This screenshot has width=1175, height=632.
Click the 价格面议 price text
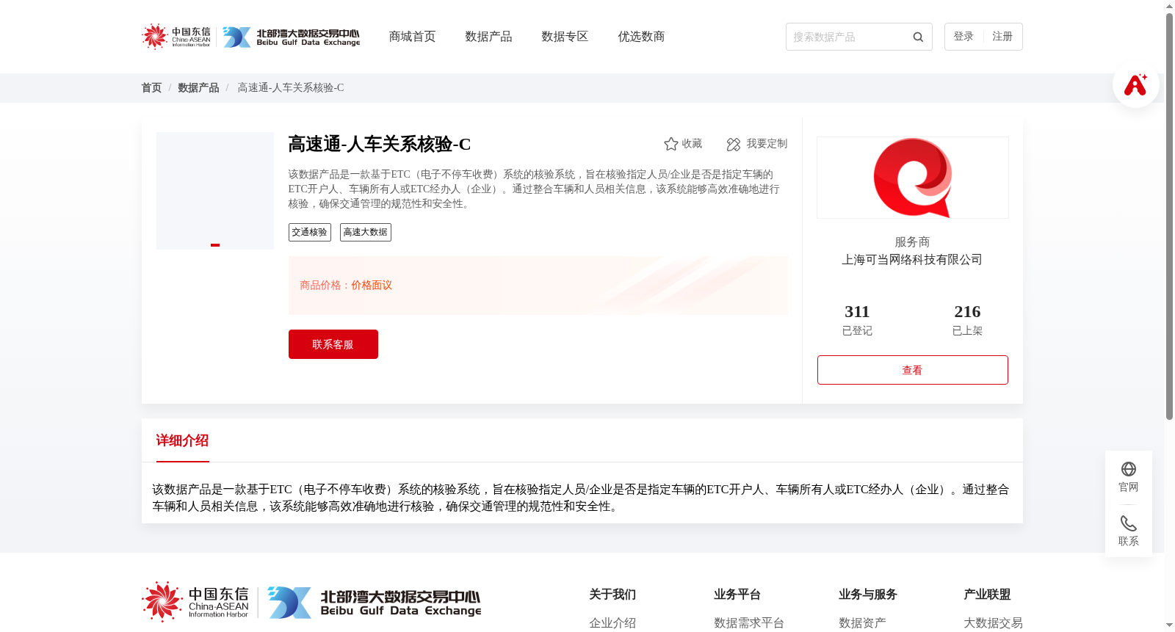click(x=372, y=286)
